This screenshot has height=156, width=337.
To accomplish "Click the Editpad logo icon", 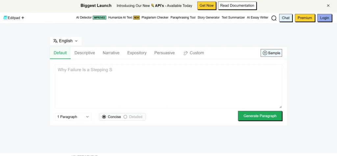I will pos(5,18).
